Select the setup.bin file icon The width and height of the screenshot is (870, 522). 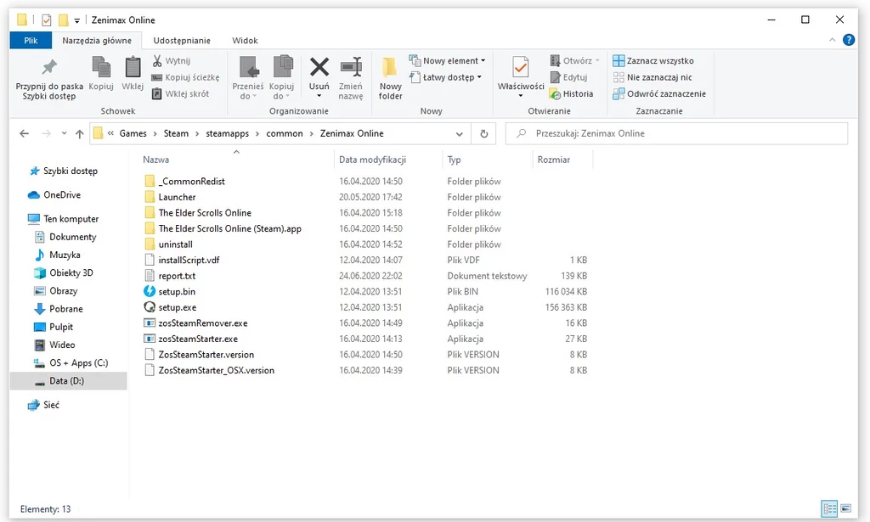click(x=150, y=291)
